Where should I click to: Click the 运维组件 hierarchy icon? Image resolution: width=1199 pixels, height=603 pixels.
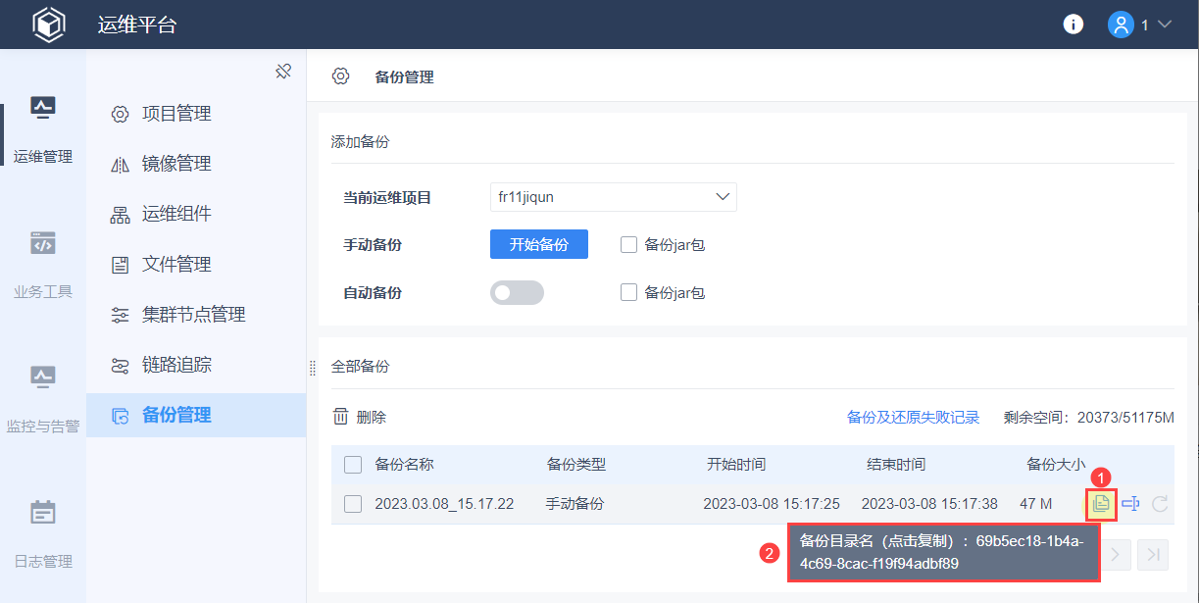(121, 215)
